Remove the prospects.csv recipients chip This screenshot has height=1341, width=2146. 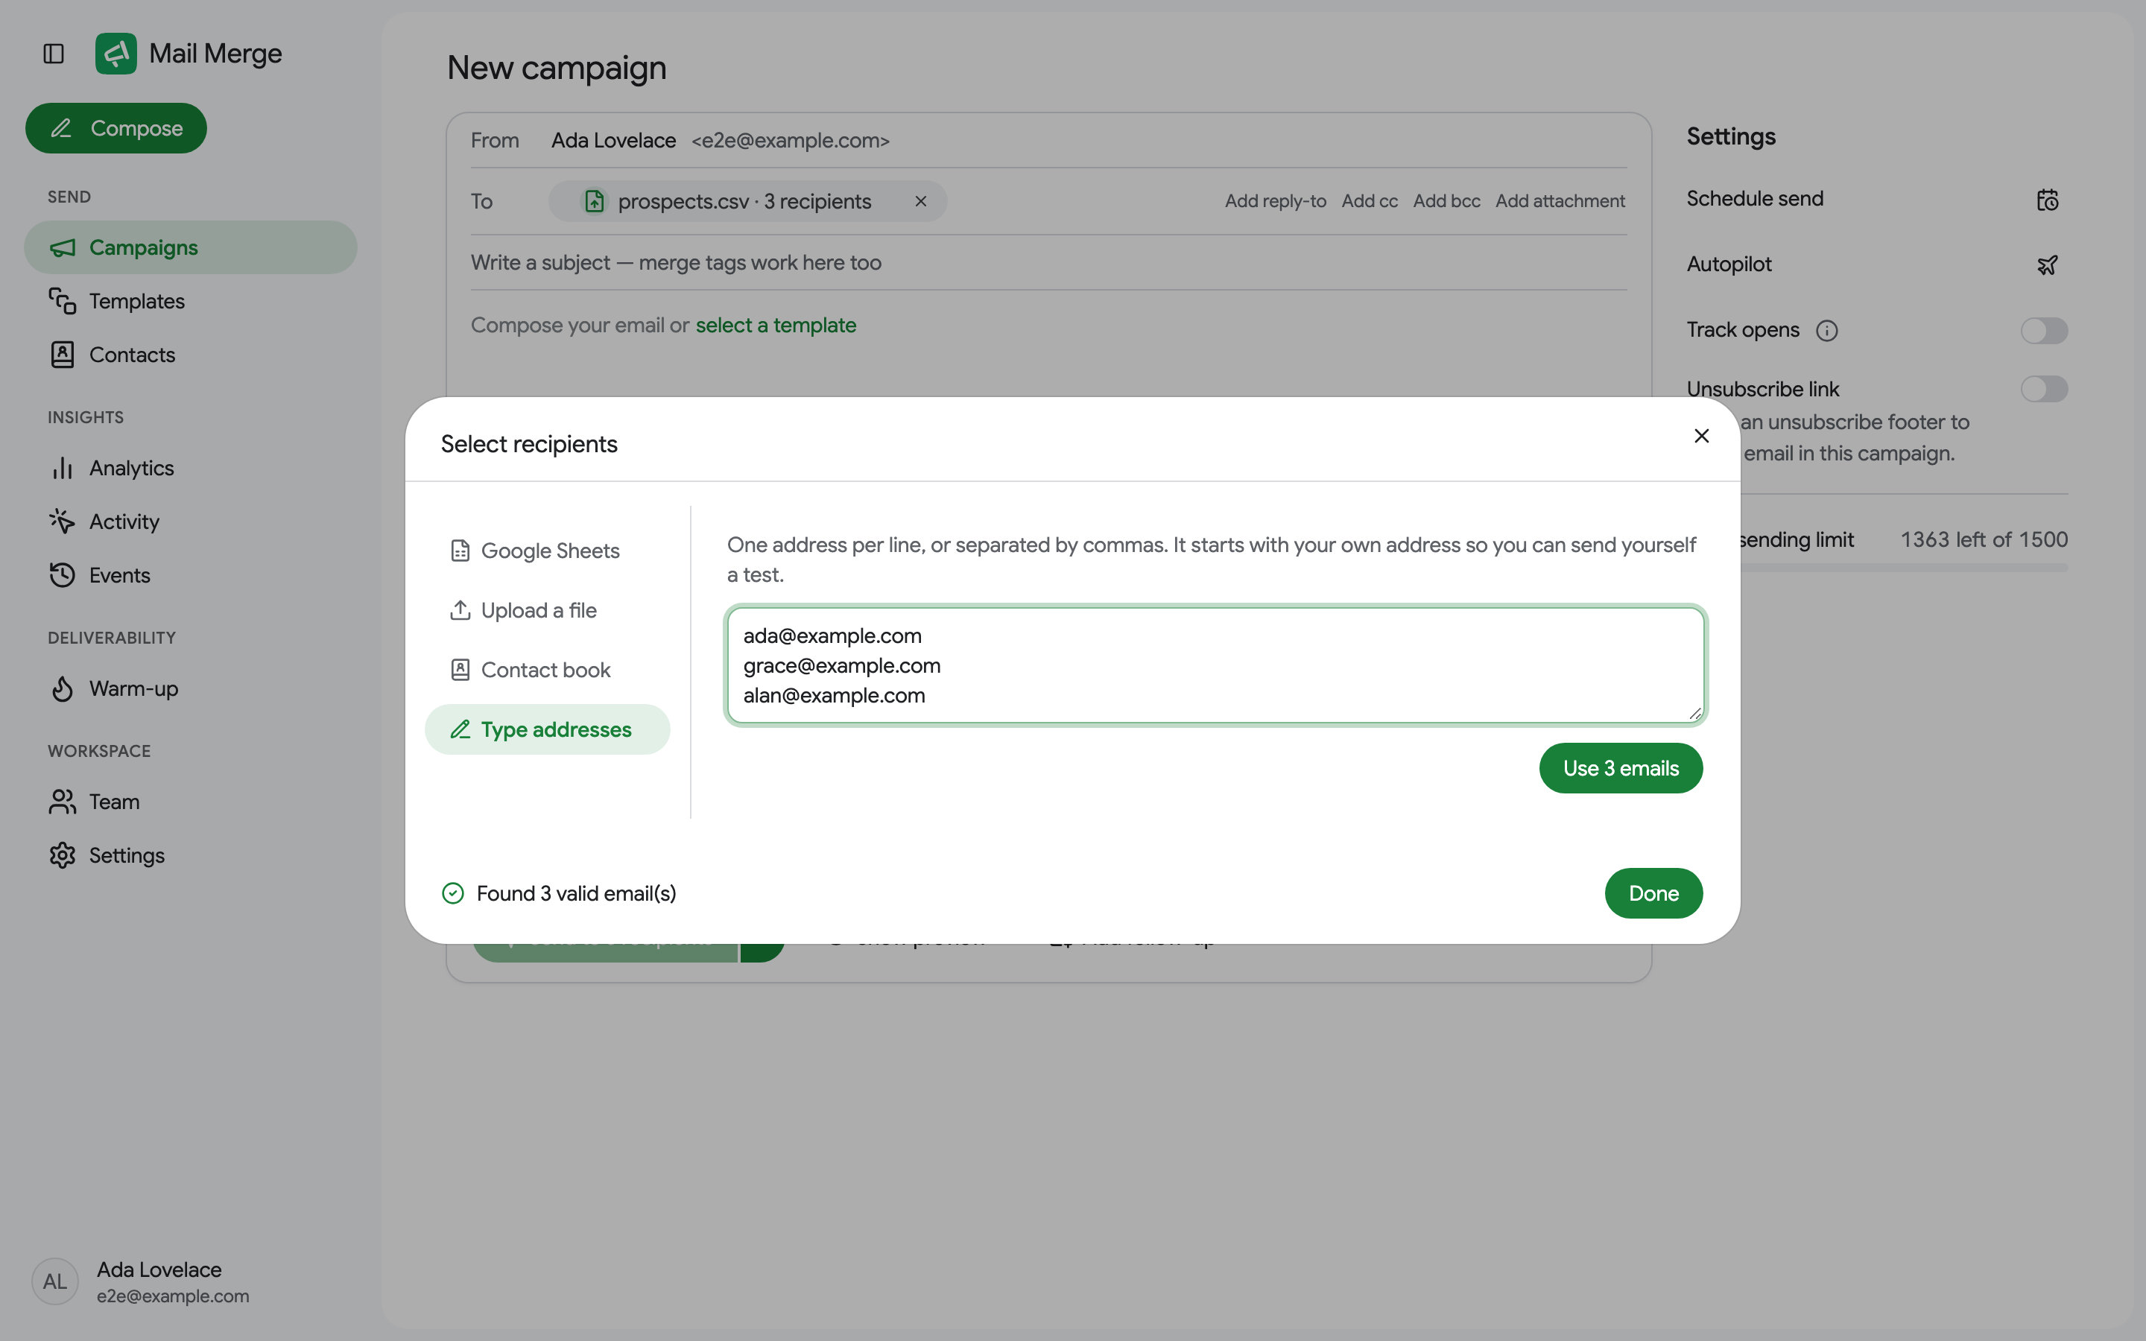pyautogui.click(x=920, y=201)
